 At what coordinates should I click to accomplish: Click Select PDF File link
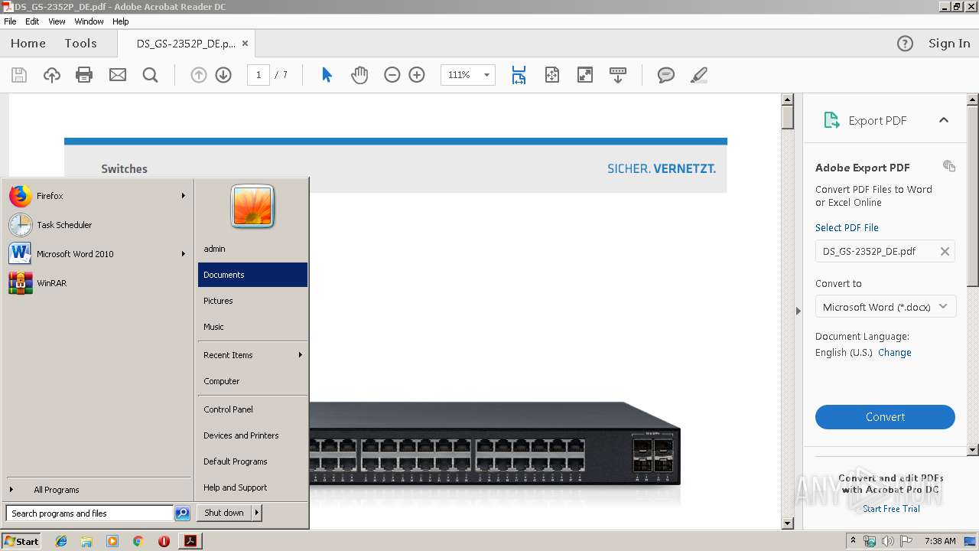(847, 228)
